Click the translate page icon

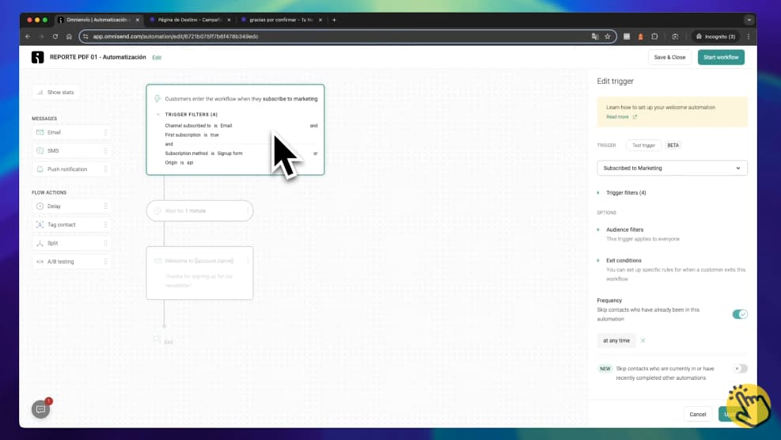point(595,36)
